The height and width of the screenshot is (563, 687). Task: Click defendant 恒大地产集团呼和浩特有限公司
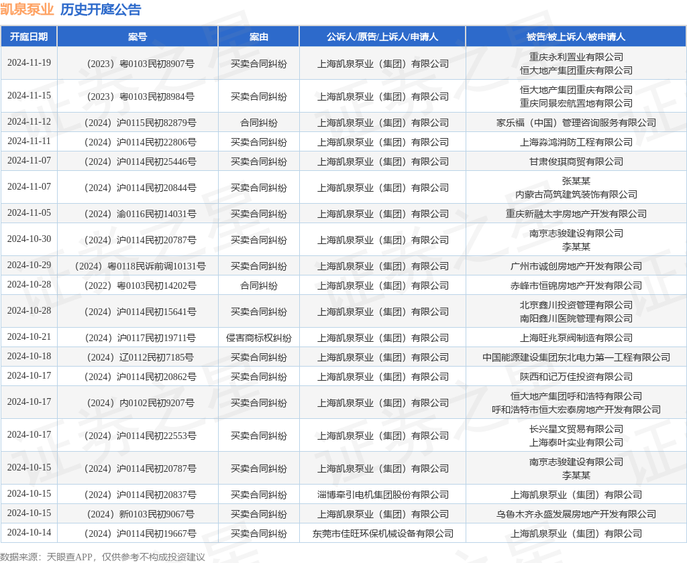[576, 396]
